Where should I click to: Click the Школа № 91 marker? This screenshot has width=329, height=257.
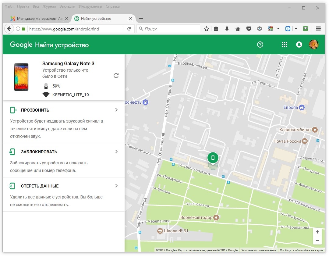[x=160, y=231]
